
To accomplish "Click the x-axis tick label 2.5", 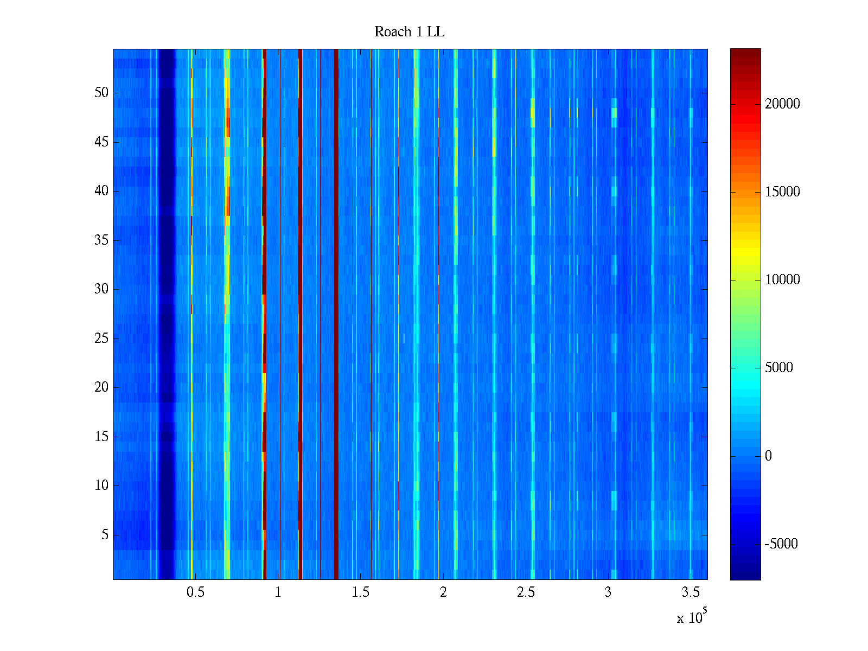I will (x=525, y=592).
